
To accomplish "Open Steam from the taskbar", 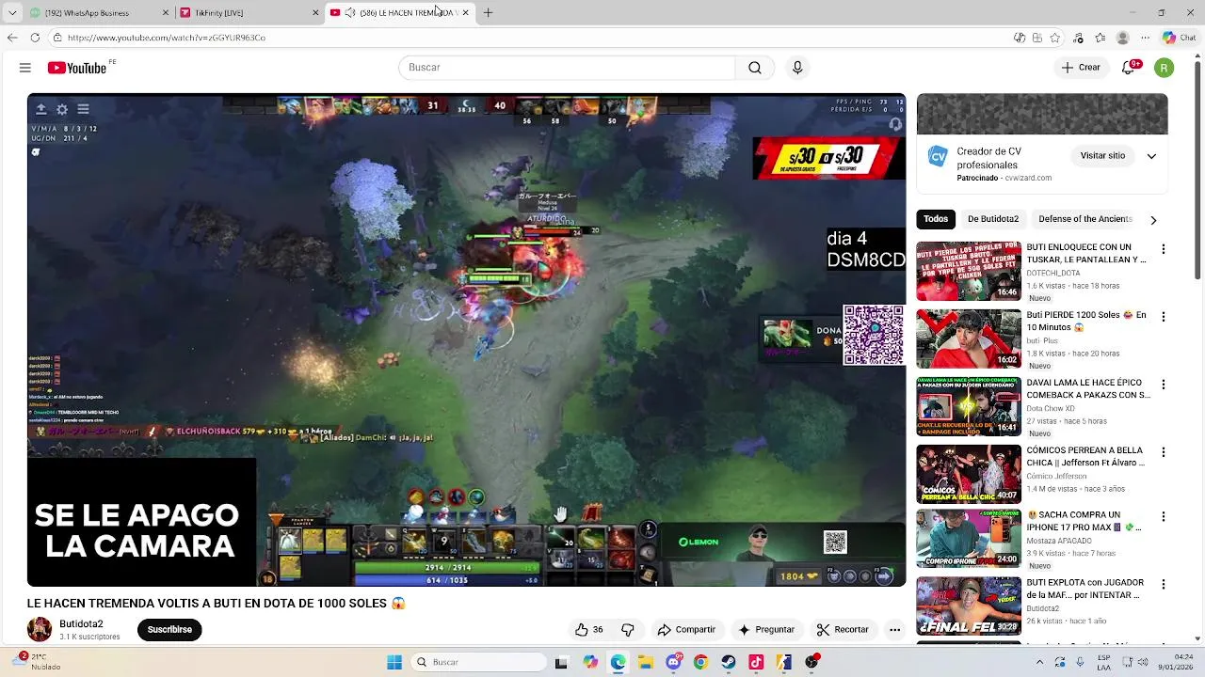I will pyautogui.click(x=729, y=662).
